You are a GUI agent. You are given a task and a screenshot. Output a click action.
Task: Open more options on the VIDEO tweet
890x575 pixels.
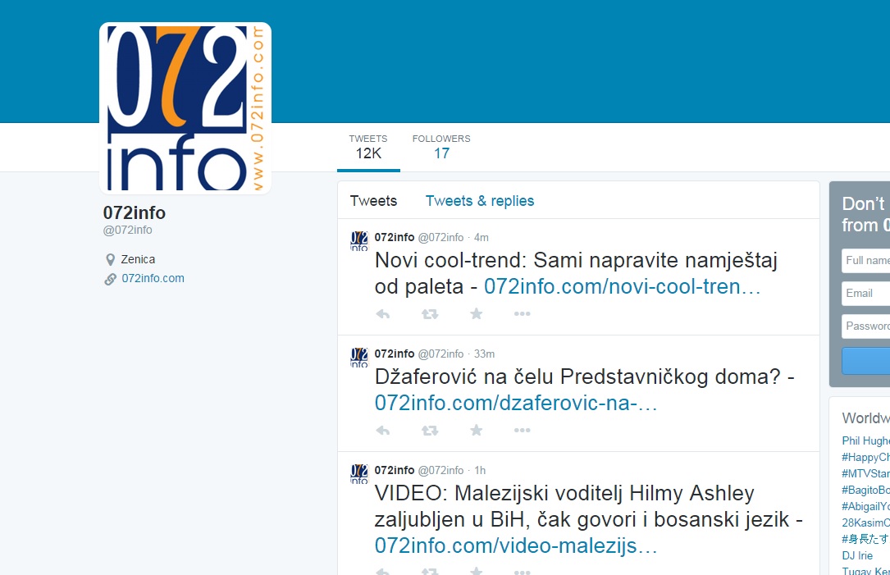[523, 571]
